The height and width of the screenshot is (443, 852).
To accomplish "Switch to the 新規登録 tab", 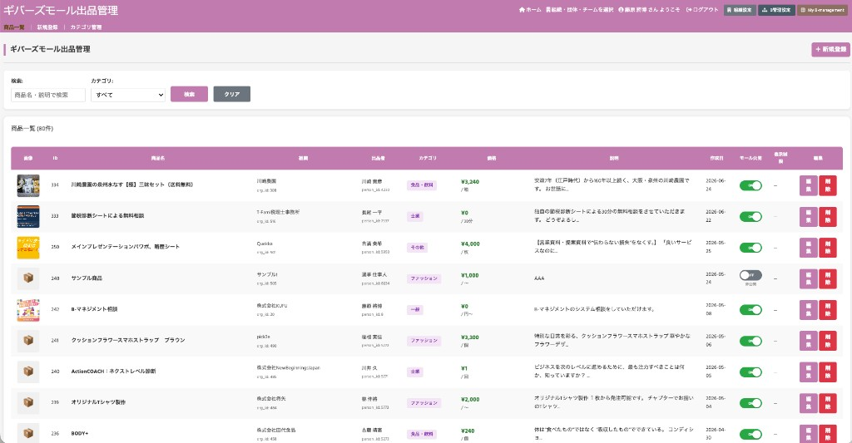I will [x=47, y=27].
